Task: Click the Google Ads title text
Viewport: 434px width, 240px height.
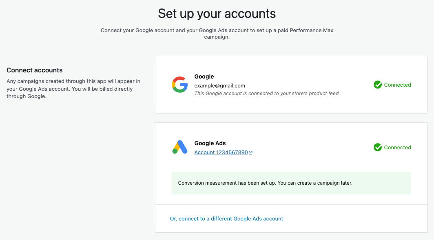Action: coord(210,143)
